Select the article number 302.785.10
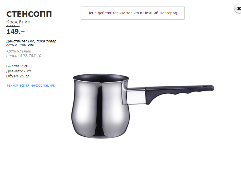This screenshot has width=241, height=183. [x=31, y=55]
